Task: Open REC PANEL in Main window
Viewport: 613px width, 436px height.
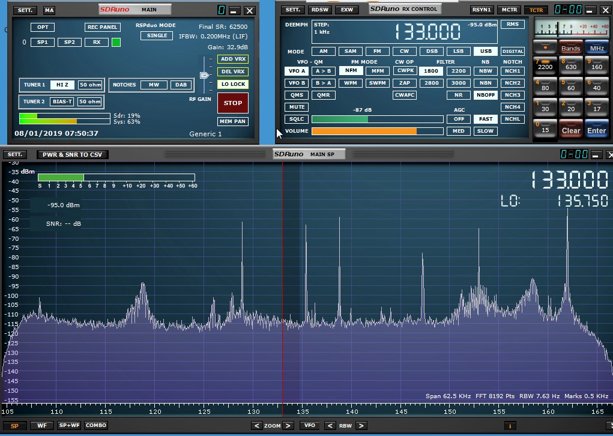Action: 103,27
